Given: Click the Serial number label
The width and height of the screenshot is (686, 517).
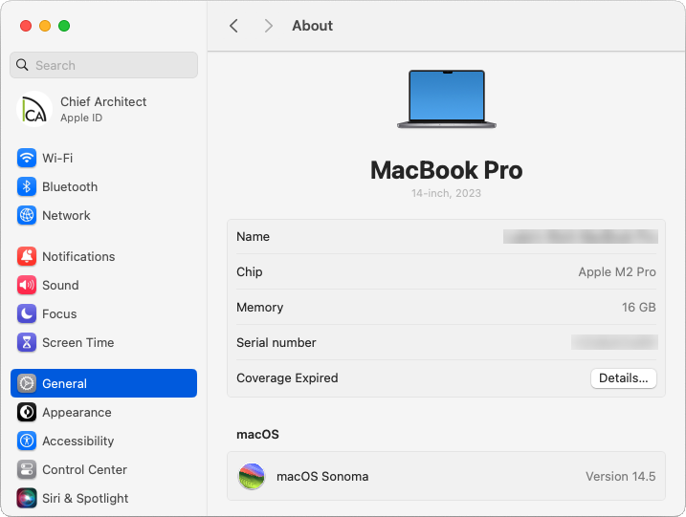Looking at the screenshot, I should [x=277, y=343].
